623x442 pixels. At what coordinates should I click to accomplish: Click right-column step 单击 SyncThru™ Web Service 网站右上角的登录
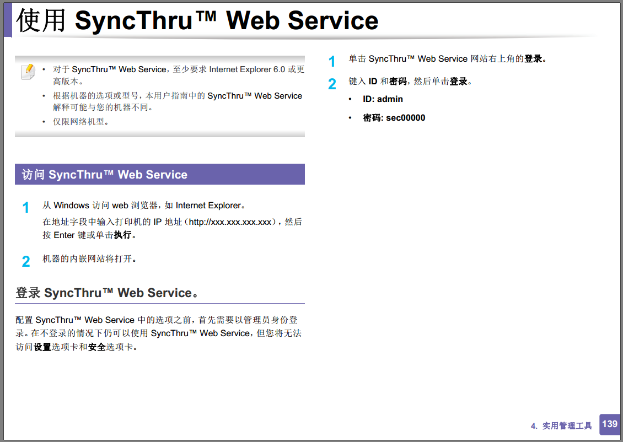448,59
